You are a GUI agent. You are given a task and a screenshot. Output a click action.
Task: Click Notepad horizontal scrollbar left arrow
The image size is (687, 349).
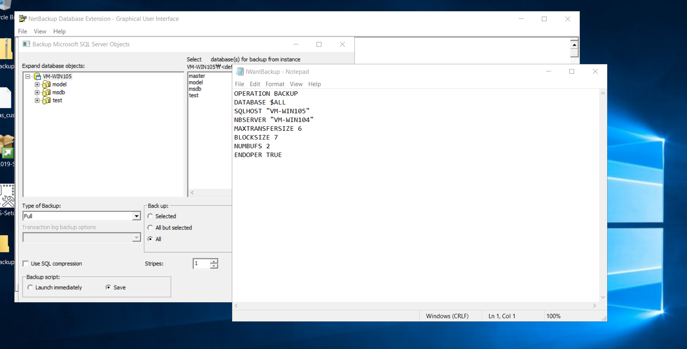pyautogui.click(x=236, y=305)
